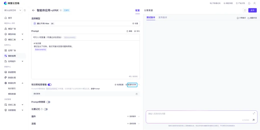Click 重置对话 to reset the chat
The width and height of the screenshot is (260, 130).
tap(252, 18)
